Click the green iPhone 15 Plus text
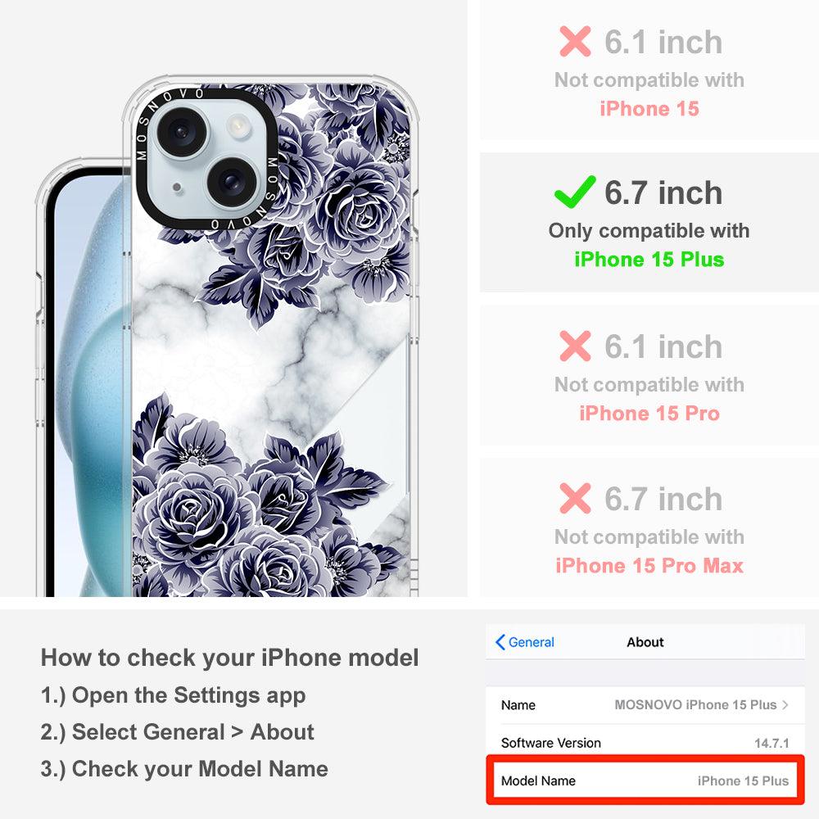 pos(649,260)
